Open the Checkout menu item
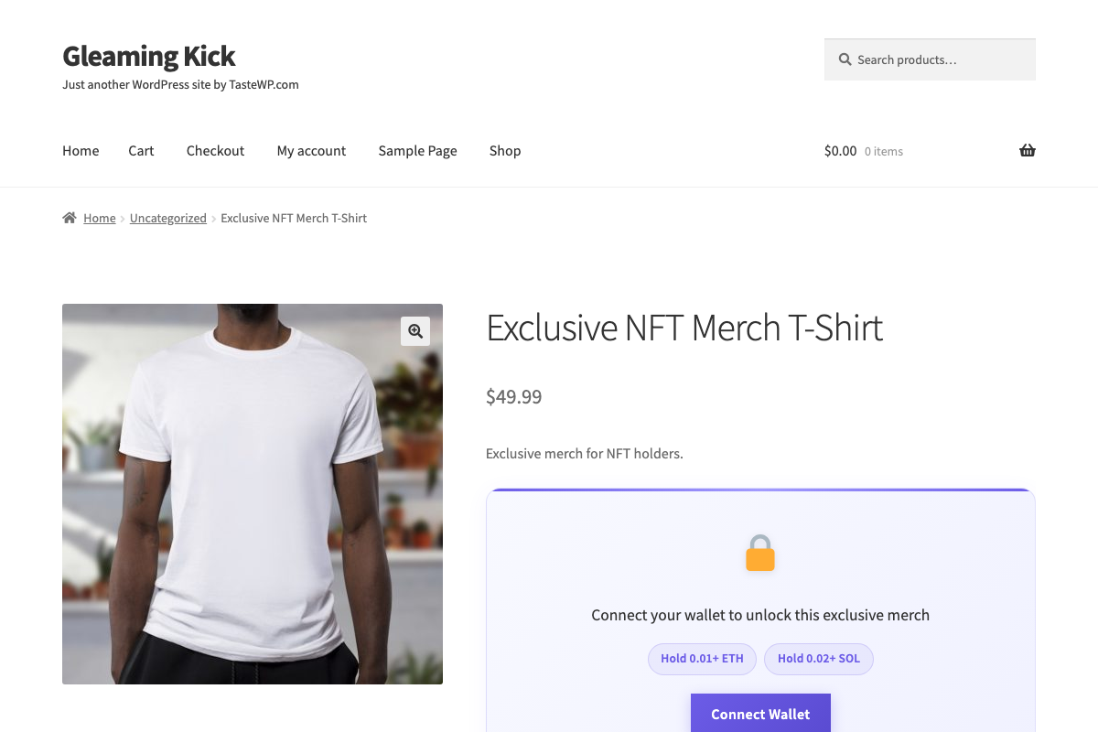Screen dimensions: 1098x732 [x=215, y=150]
